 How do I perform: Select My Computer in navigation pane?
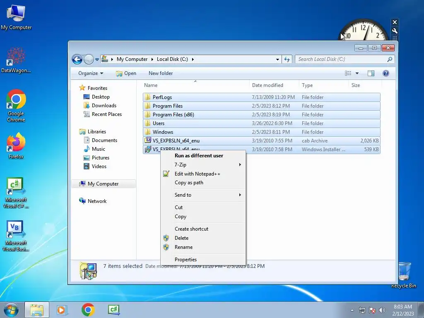103,184
